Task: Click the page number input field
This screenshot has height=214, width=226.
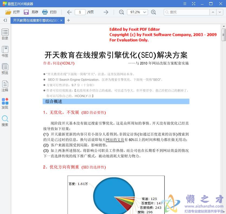Action: click(x=81, y=12)
